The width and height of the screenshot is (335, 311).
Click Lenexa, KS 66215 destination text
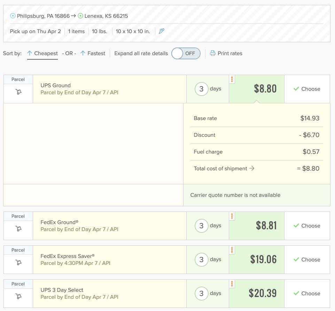(106, 16)
